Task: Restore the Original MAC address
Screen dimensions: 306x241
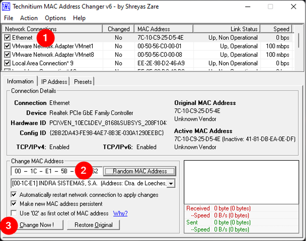Action: tap(93, 225)
